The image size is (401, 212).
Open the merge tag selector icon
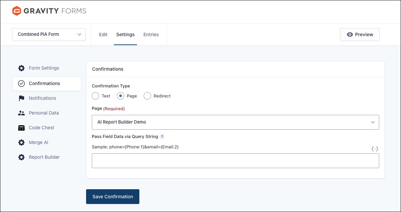pyautogui.click(x=375, y=149)
